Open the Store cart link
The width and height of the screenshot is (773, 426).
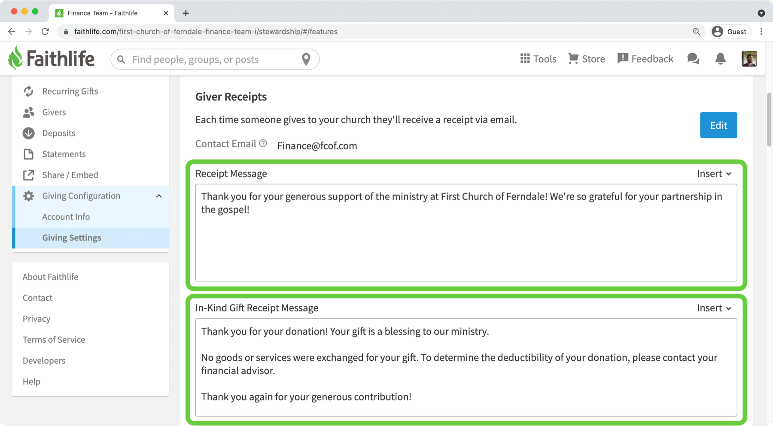click(x=586, y=59)
